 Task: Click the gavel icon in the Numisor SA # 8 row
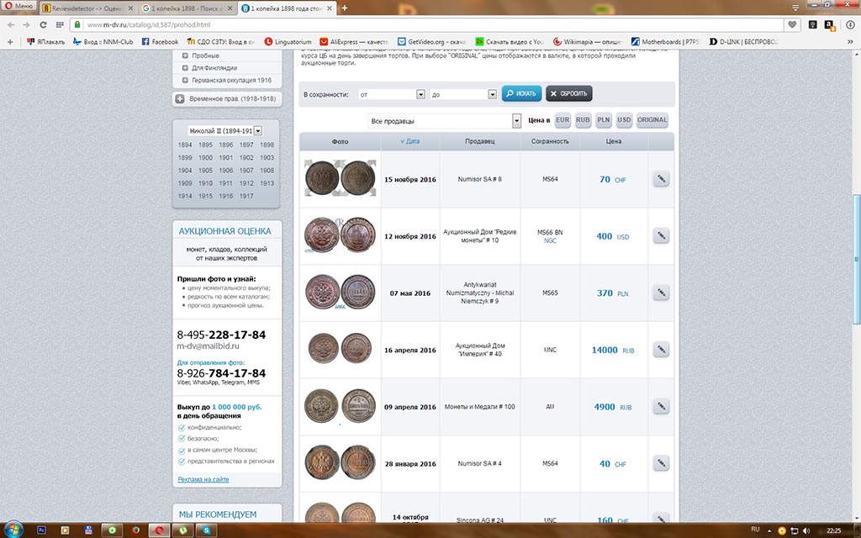661,179
